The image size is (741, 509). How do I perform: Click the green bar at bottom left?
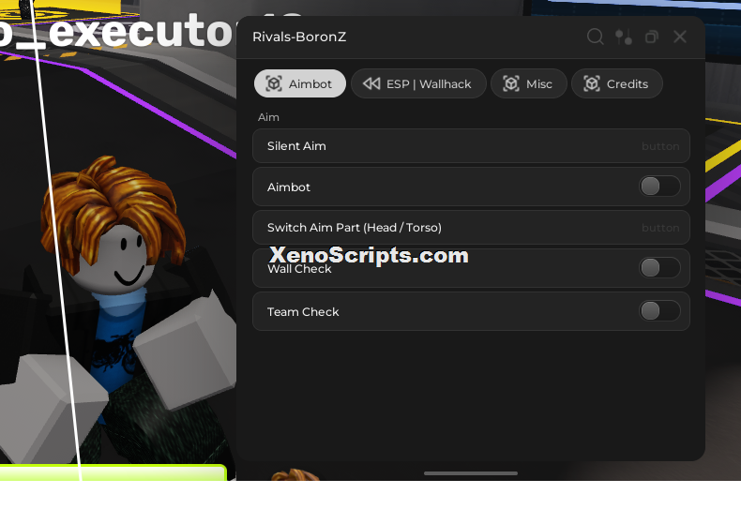113,472
